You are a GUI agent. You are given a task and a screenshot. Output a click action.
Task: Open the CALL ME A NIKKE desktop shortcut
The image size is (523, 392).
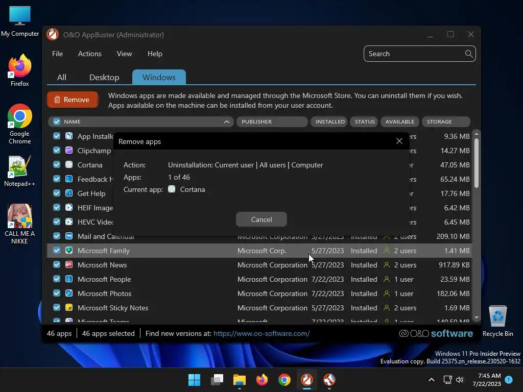[20, 224]
